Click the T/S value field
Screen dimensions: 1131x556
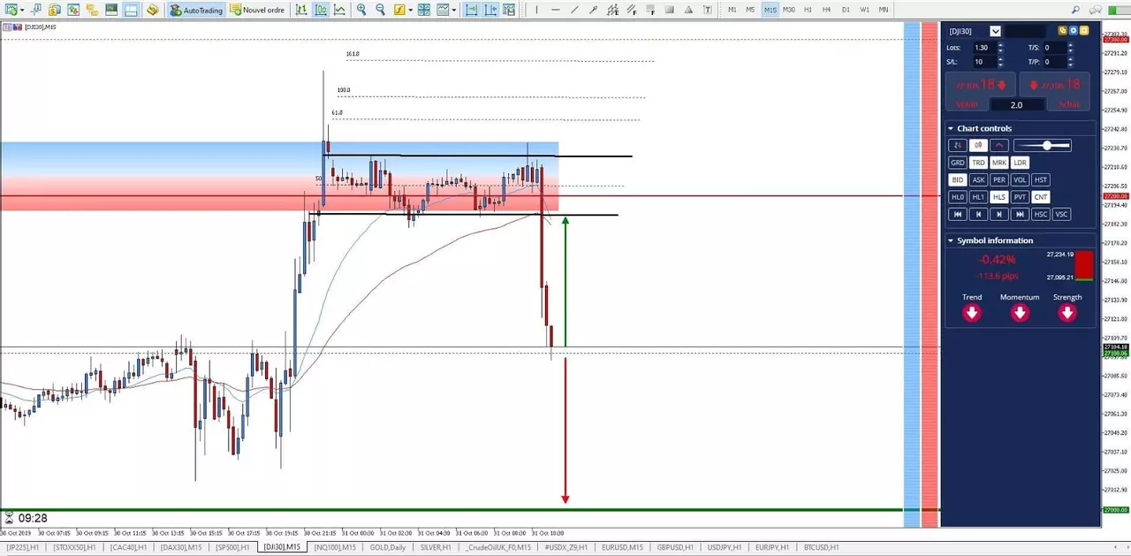pyautogui.click(x=1055, y=48)
